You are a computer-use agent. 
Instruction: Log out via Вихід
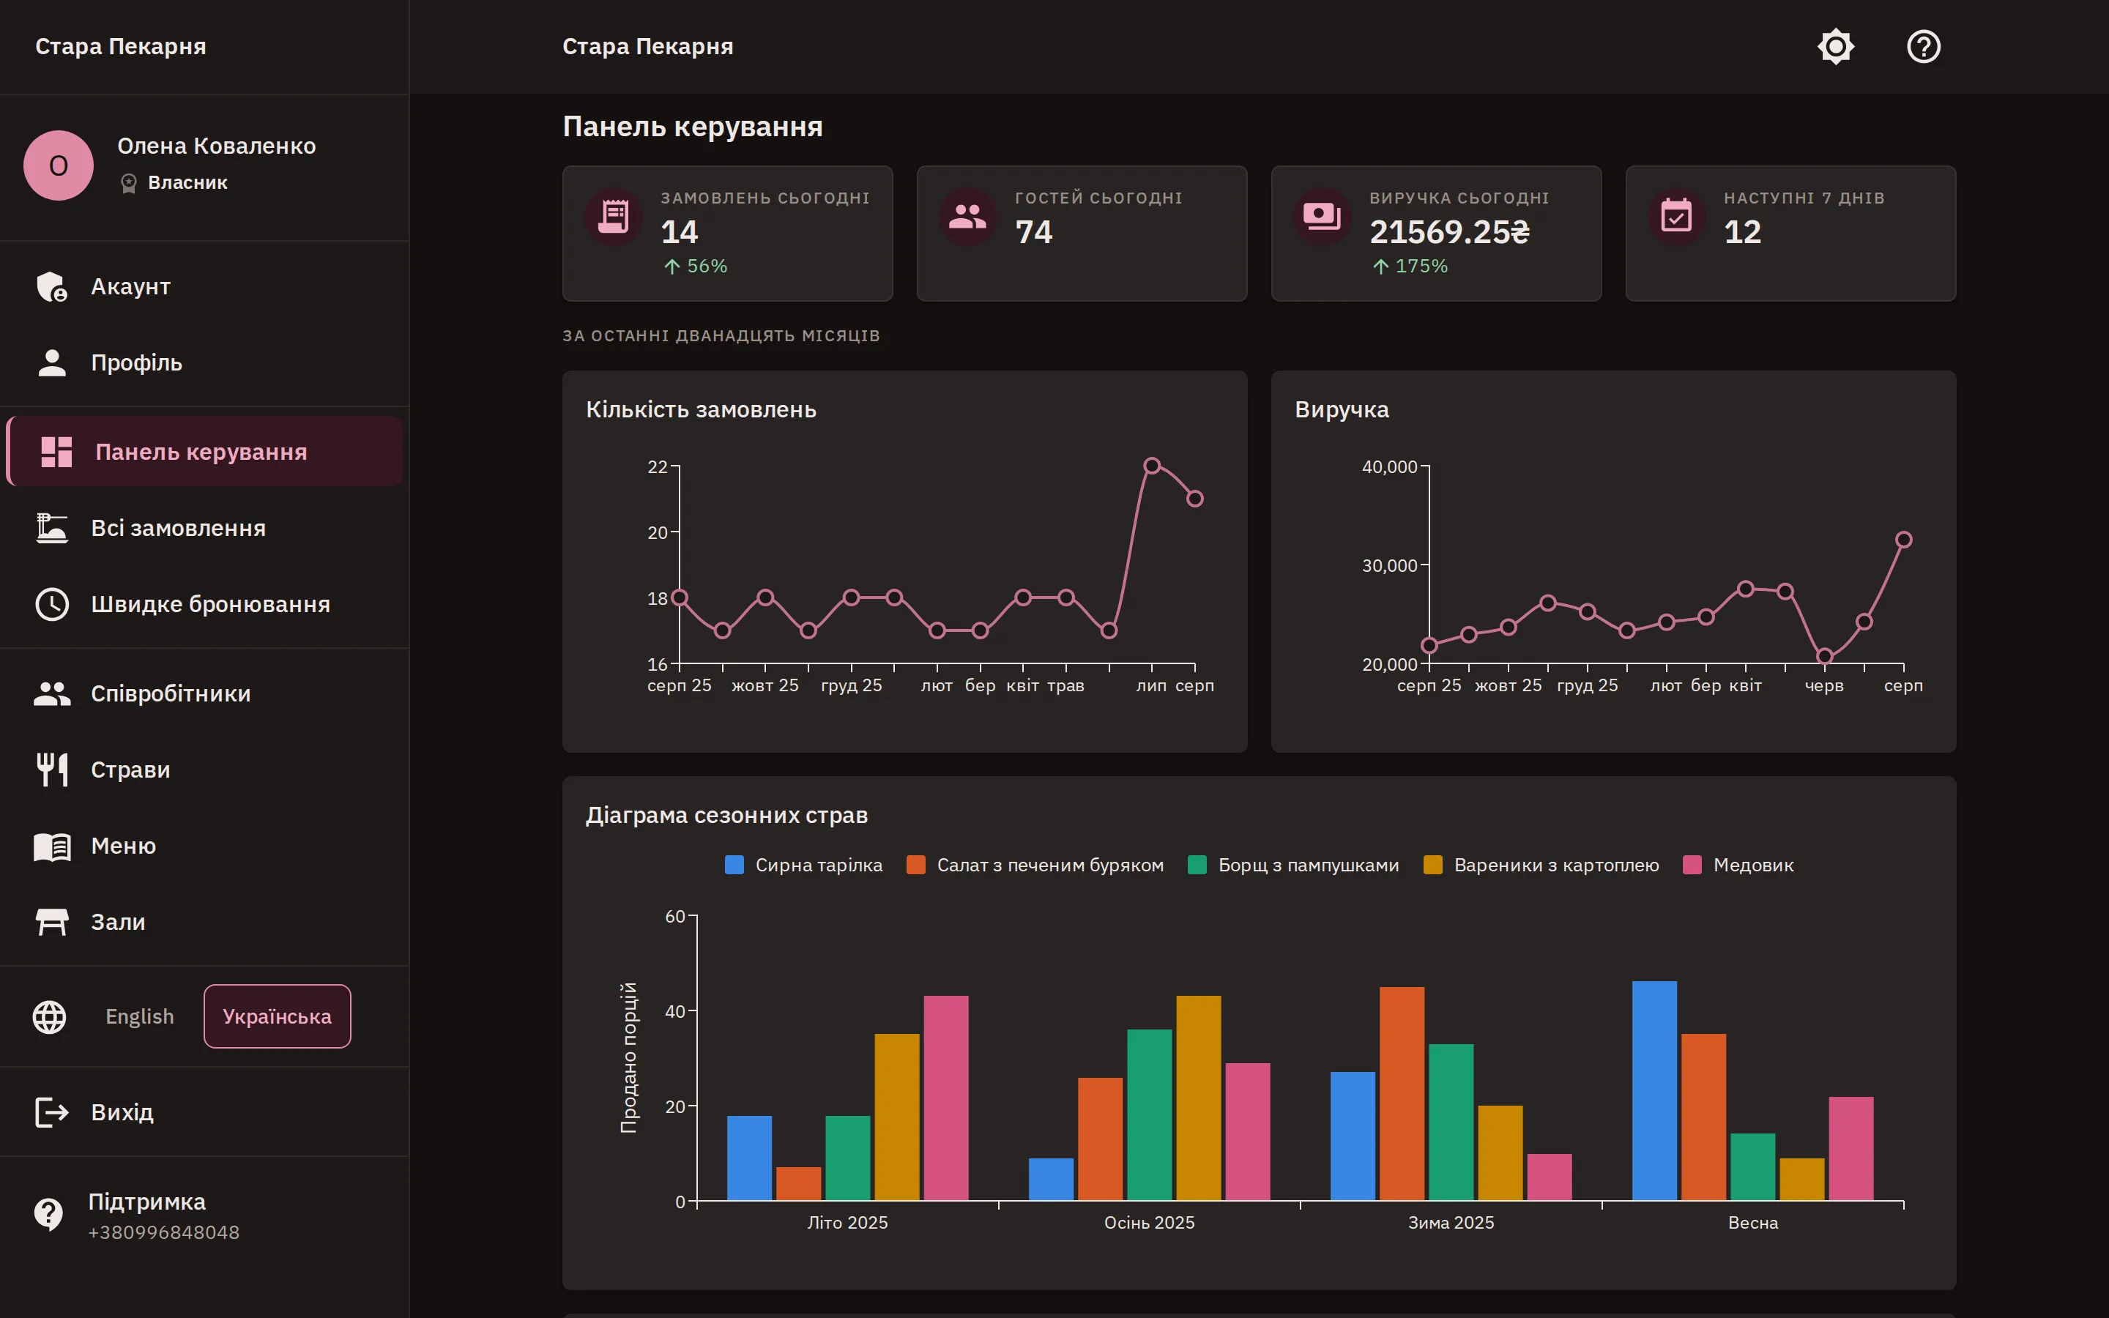click(x=205, y=1112)
